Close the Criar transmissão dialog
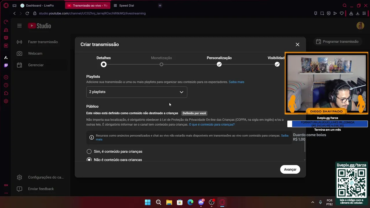Image resolution: width=370 pixels, height=208 pixels. tap(297, 44)
